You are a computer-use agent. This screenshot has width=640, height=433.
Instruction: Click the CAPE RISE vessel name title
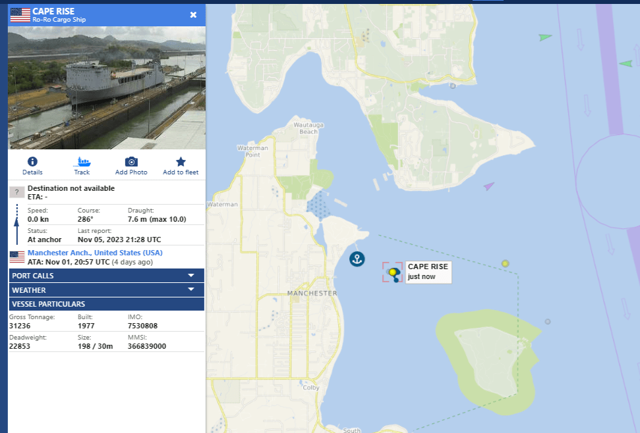pyautogui.click(x=53, y=11)
